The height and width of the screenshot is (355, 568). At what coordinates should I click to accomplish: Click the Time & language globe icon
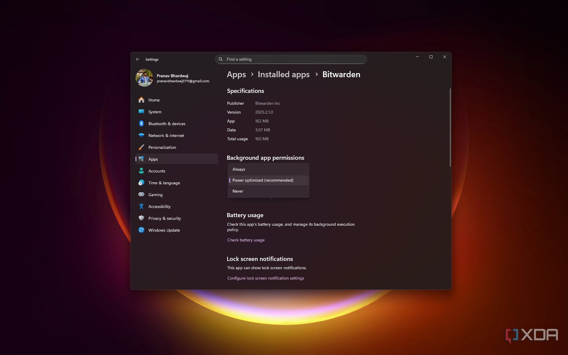pyautogui.click(x=141, y=183)
